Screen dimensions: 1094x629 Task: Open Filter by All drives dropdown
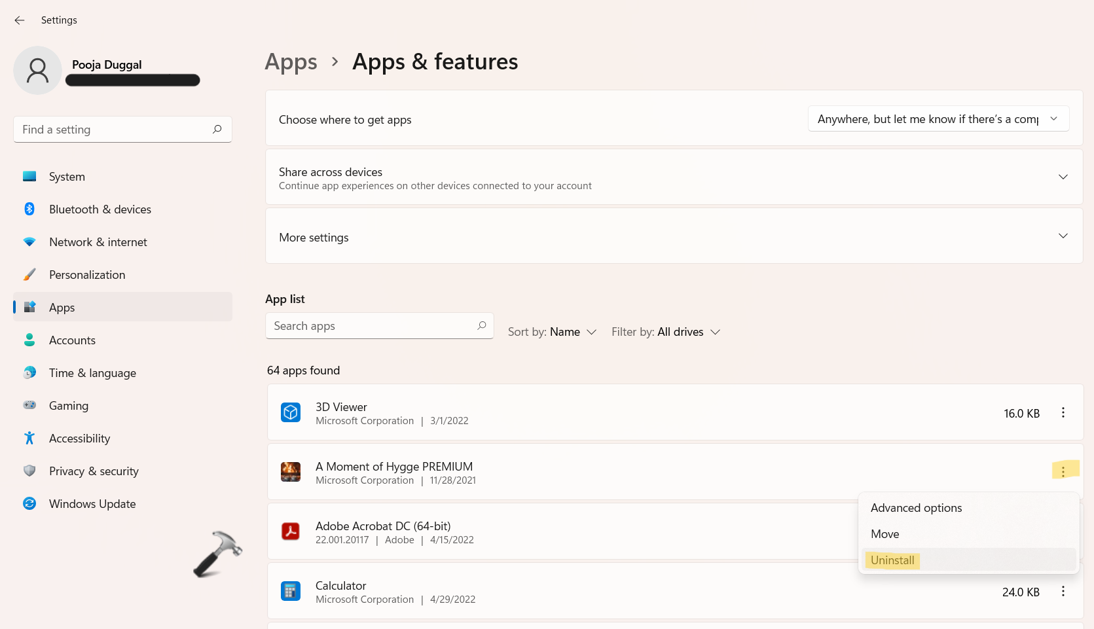pyautogui.click(x=666, y=332)
